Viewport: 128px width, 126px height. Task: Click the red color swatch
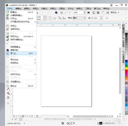coord(126,71)
